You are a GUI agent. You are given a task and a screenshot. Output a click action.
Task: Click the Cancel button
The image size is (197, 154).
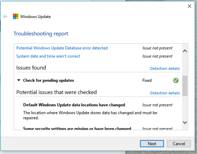click(x=179, y=144)
